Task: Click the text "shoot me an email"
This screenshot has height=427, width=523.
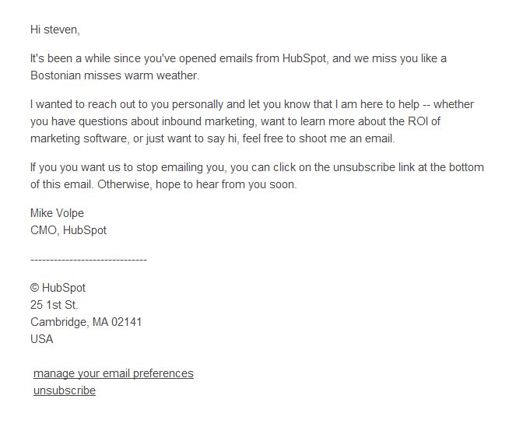Action: pyautogui.click(x=346, y=138)
